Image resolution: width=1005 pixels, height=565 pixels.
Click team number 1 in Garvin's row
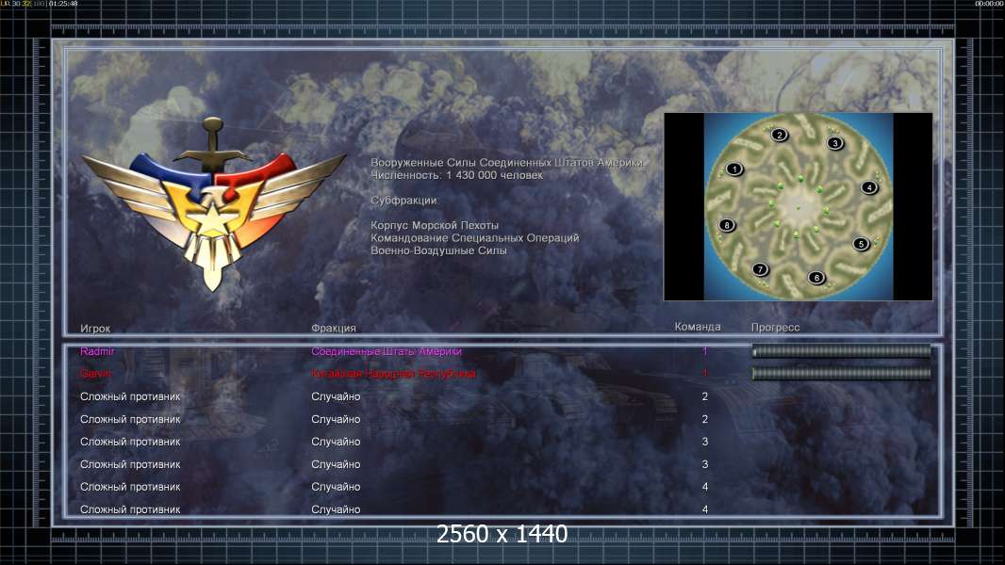click(704, 374)
